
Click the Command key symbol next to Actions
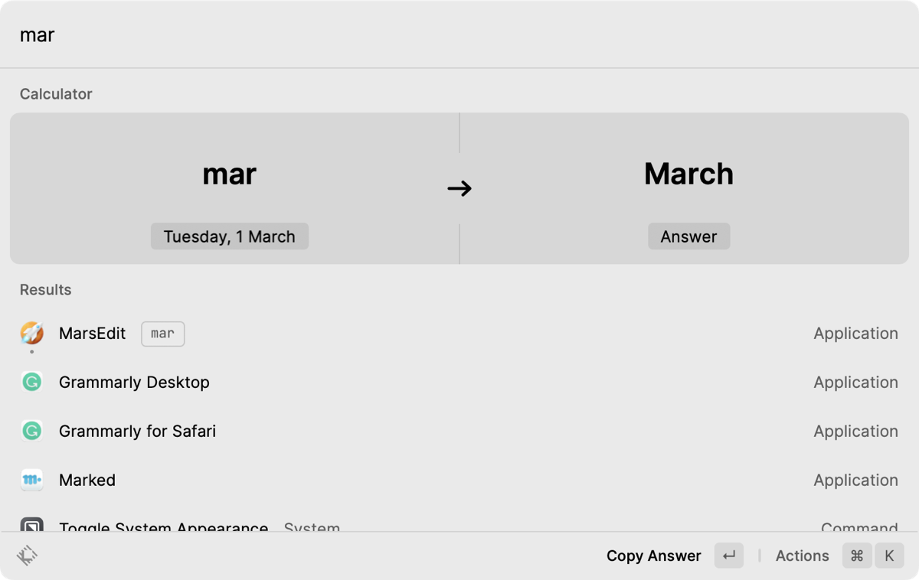coord(857,556)
